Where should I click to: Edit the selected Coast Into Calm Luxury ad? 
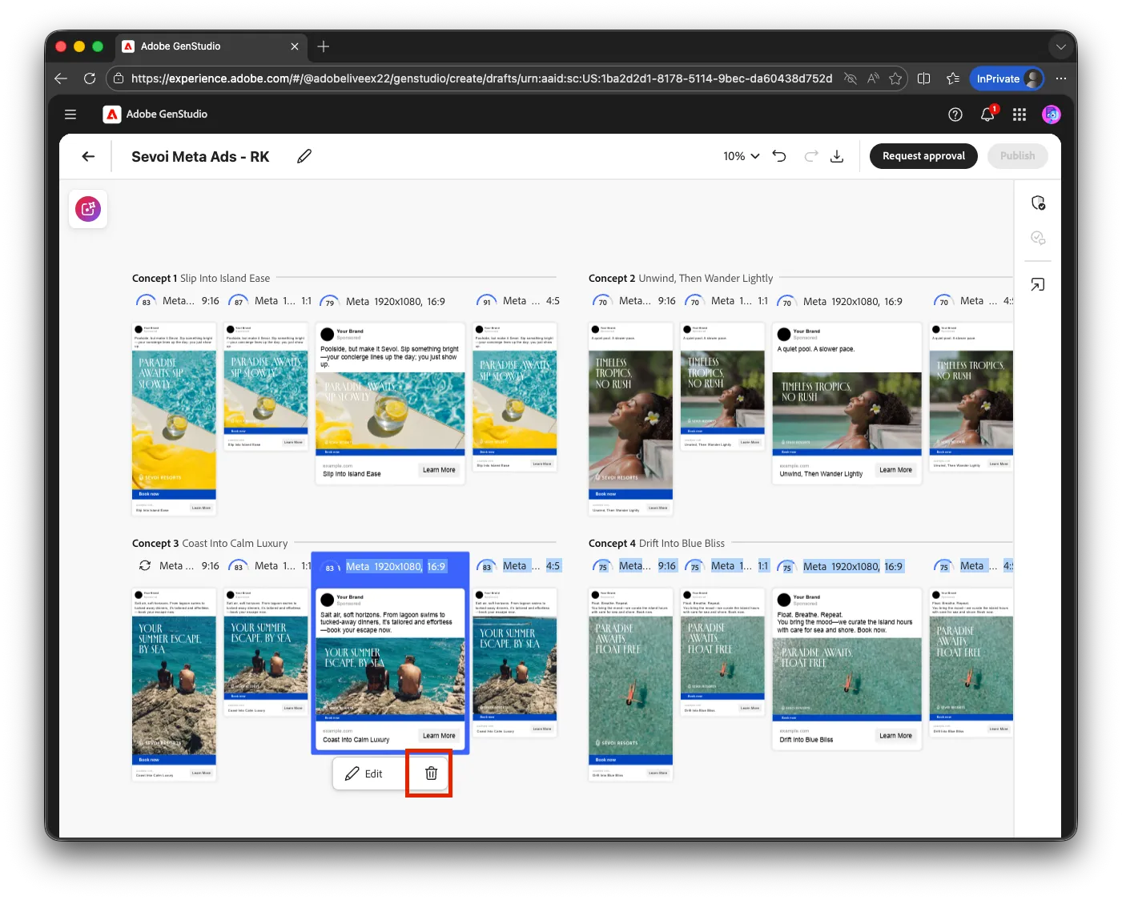[x=364, y=773]
